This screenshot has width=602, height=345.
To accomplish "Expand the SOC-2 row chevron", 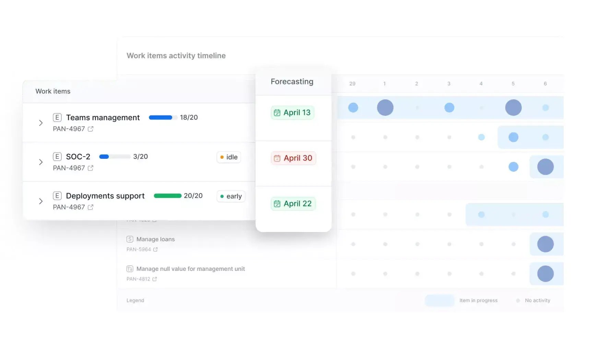I will click(41, 162).
